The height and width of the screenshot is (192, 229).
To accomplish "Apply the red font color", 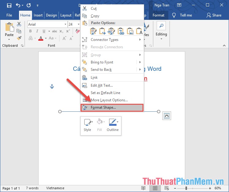I will pyautogui.click(x=41, y=38).
